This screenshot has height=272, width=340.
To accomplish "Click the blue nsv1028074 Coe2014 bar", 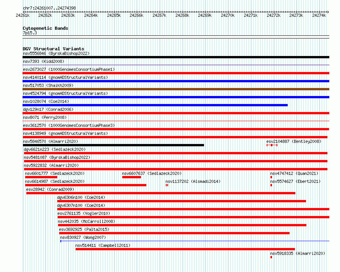I will click(155, 105).
